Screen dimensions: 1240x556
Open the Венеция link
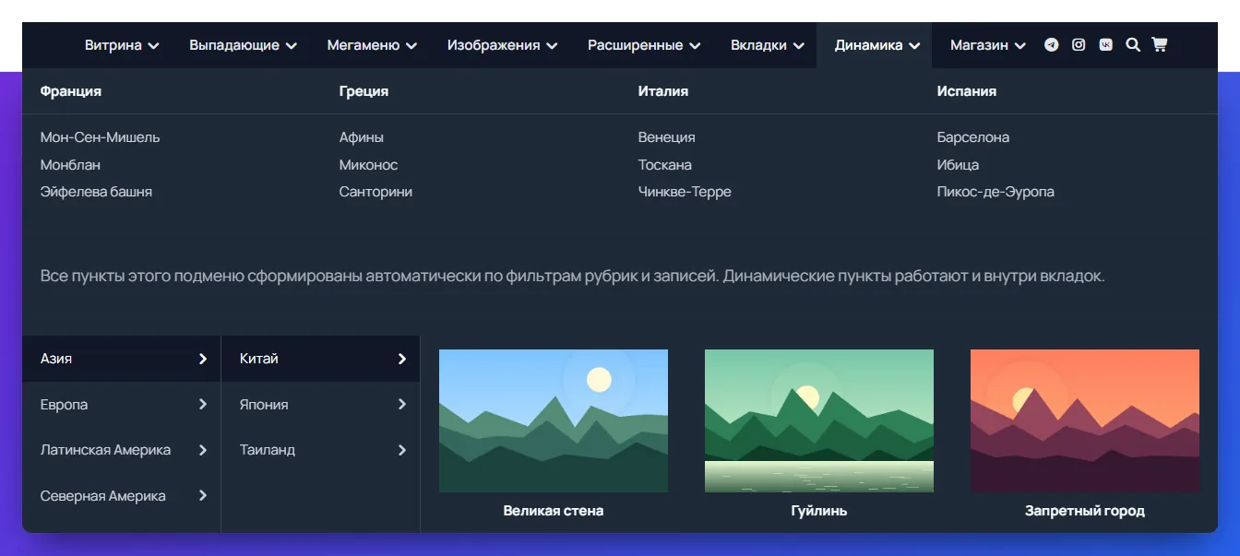coord(667,137)
